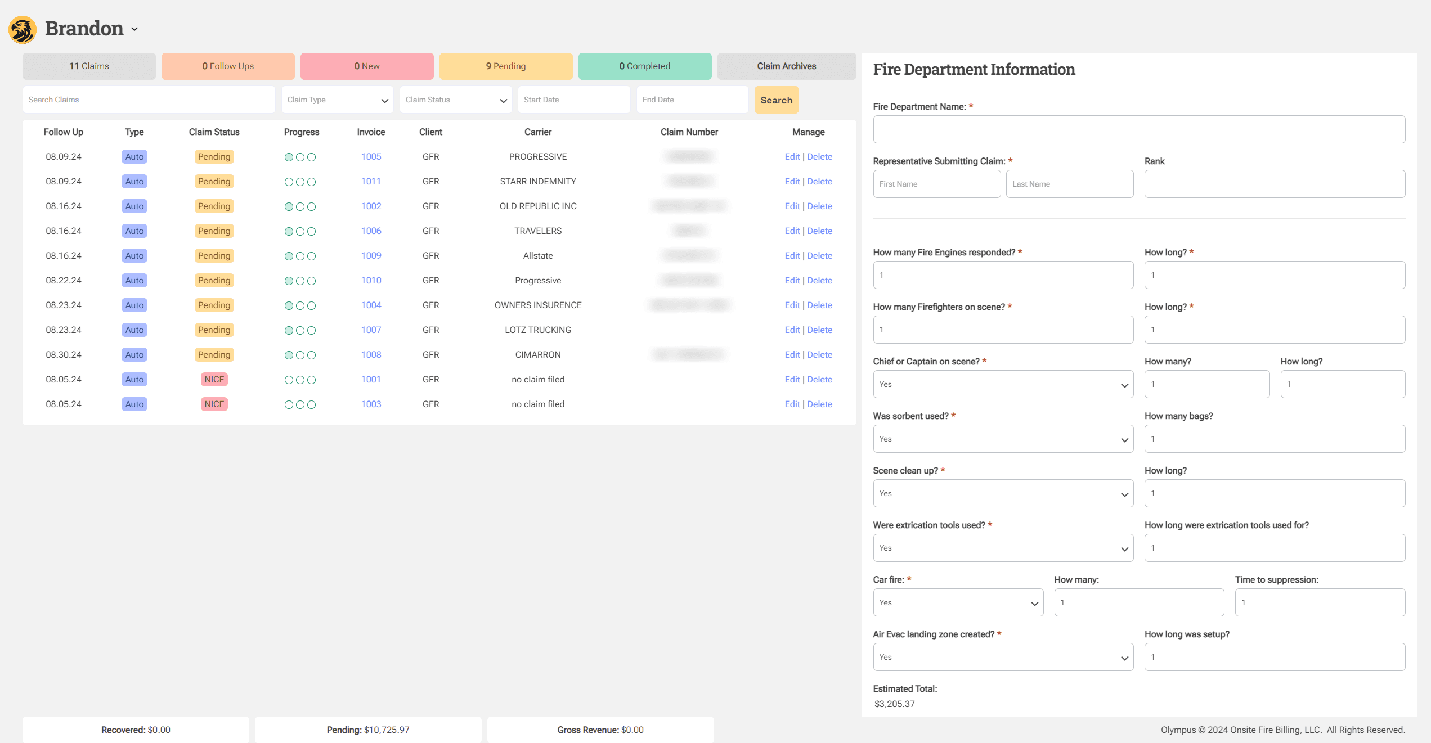Click the Auto type badge for invoice 1010

click(134, 281)
